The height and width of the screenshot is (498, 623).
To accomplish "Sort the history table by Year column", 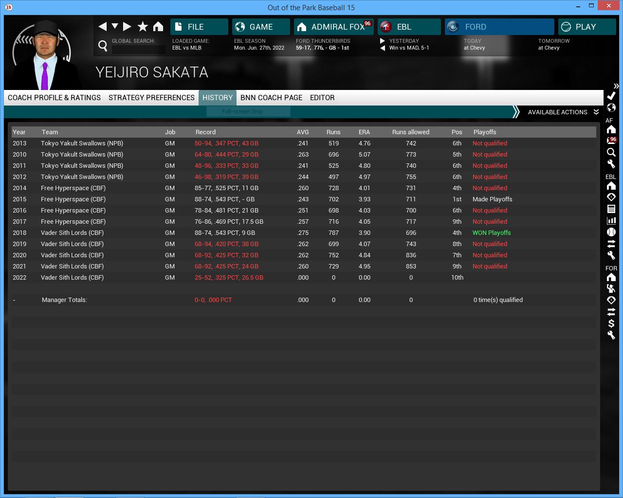I will tap(19, 132).
